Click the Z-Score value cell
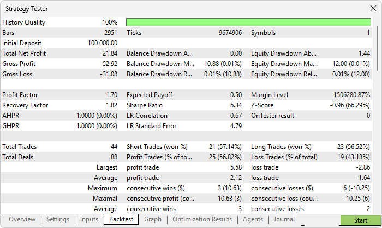The width and height of the screenshot is (382, 228). [347, 105]
